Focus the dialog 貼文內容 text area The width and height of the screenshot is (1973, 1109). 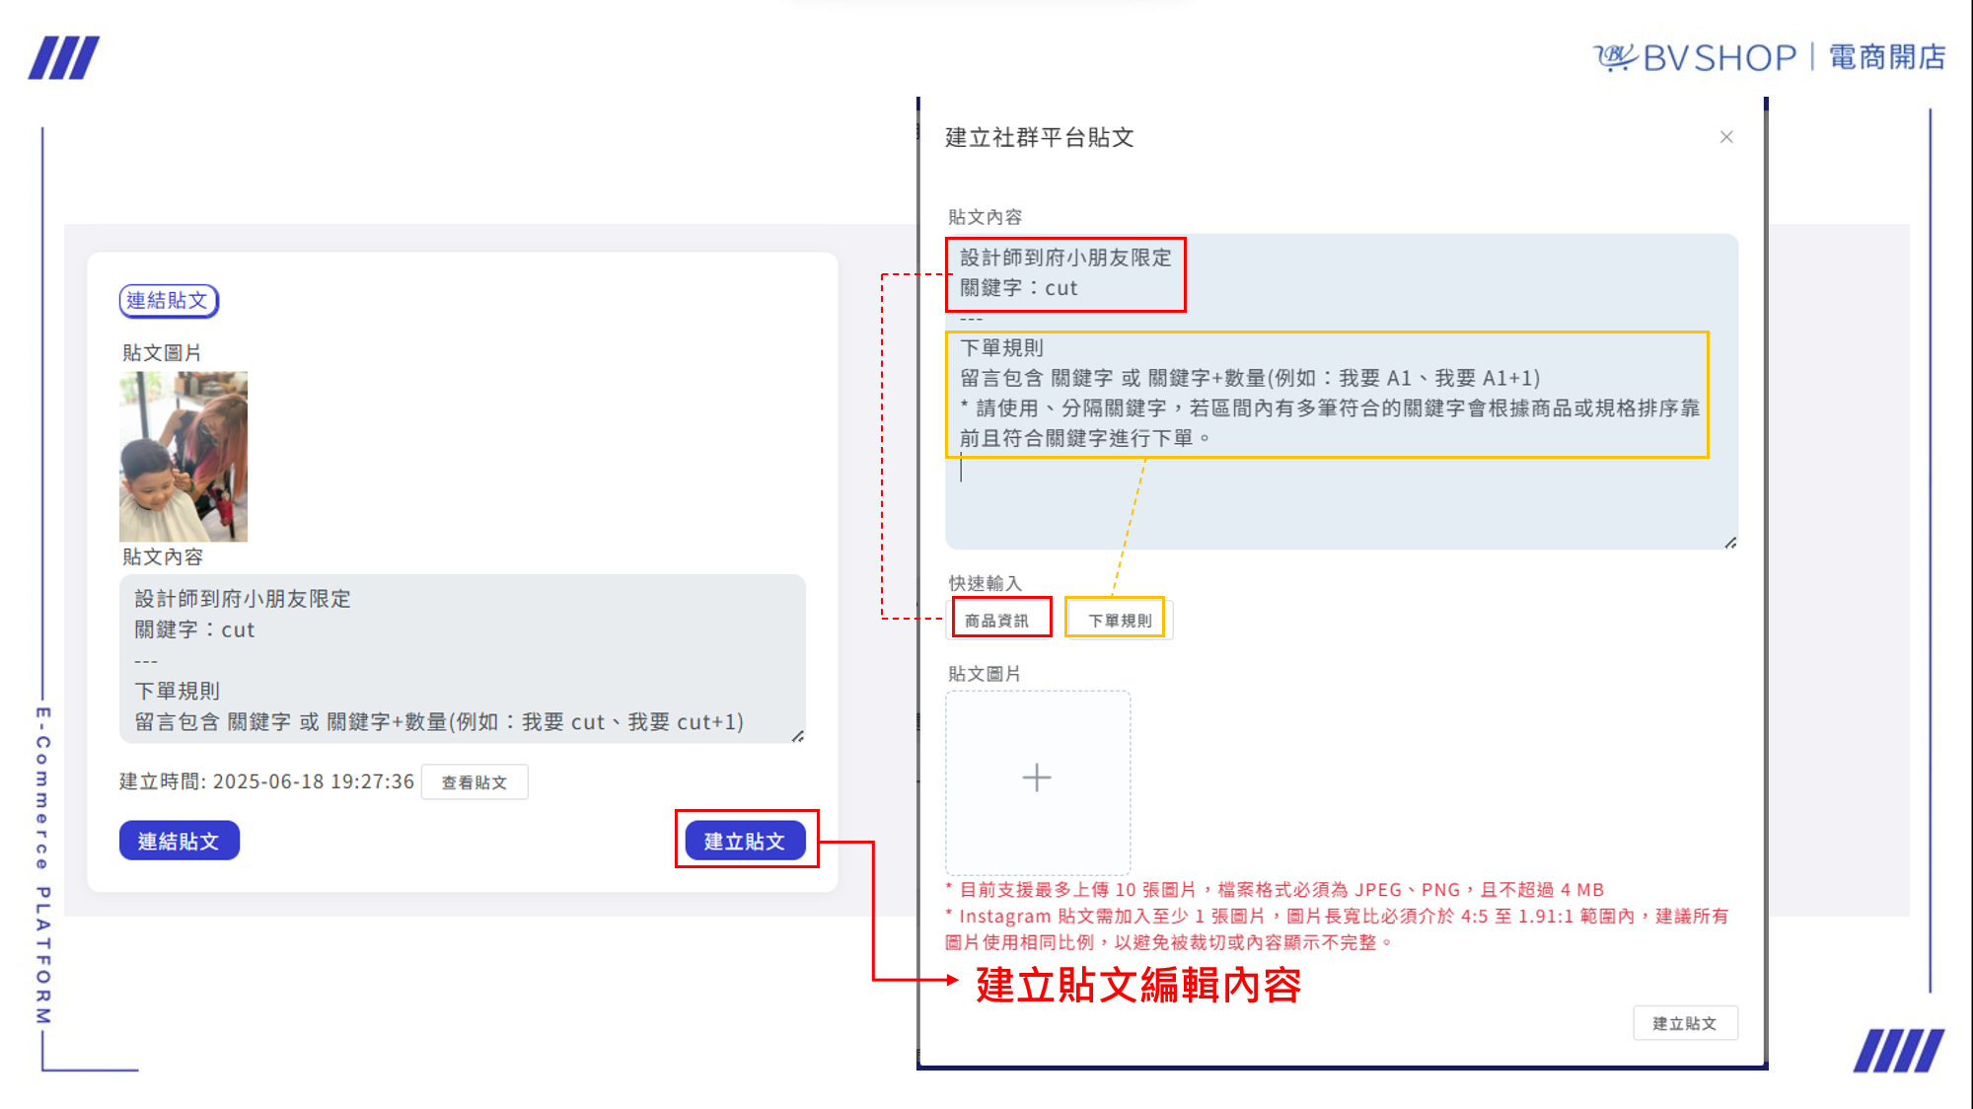tap(1342, 392)
